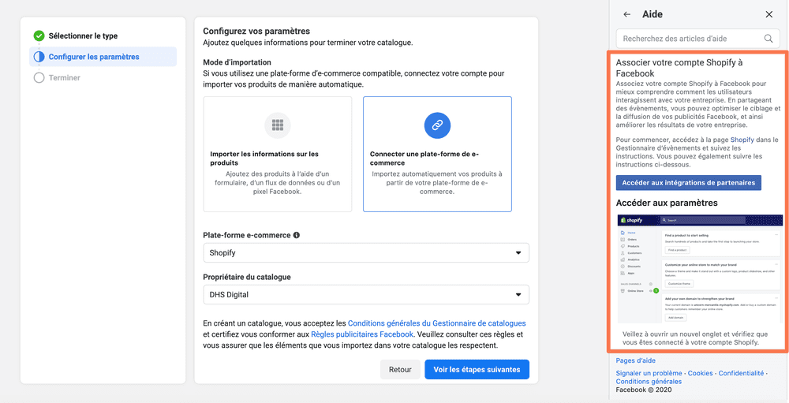Select the Connecter une plate-forme de e-commerce card
The image size is (789, 403).
pyautogui.click(x=437, y=154)
